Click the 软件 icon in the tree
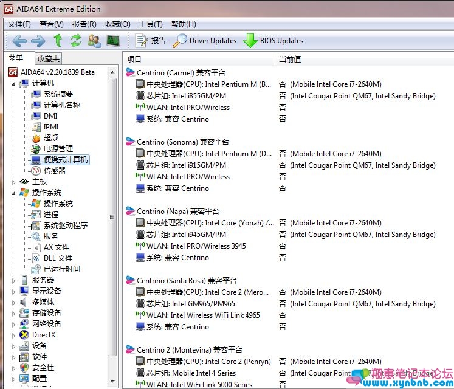 pyautogui.click(x=24, y=357)
